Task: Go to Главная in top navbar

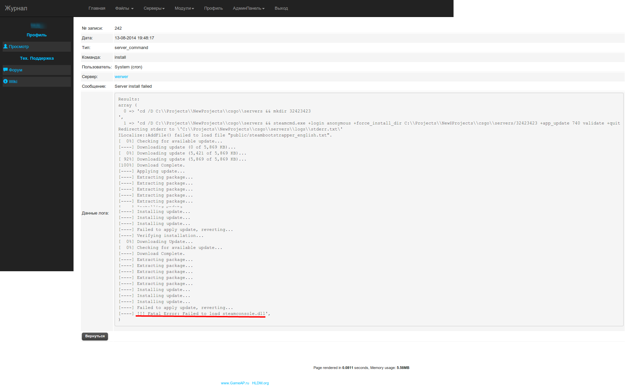Action: pyautogui.click(x=97, y=8)
